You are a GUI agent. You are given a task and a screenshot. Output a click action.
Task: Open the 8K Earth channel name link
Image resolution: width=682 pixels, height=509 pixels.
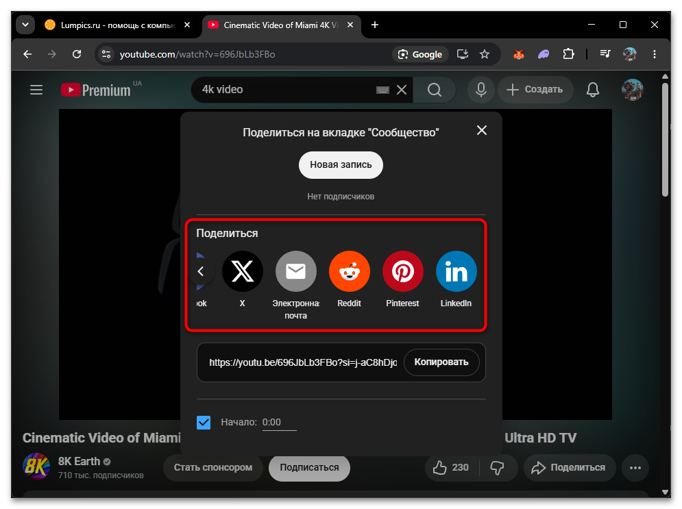click(79, 461)
